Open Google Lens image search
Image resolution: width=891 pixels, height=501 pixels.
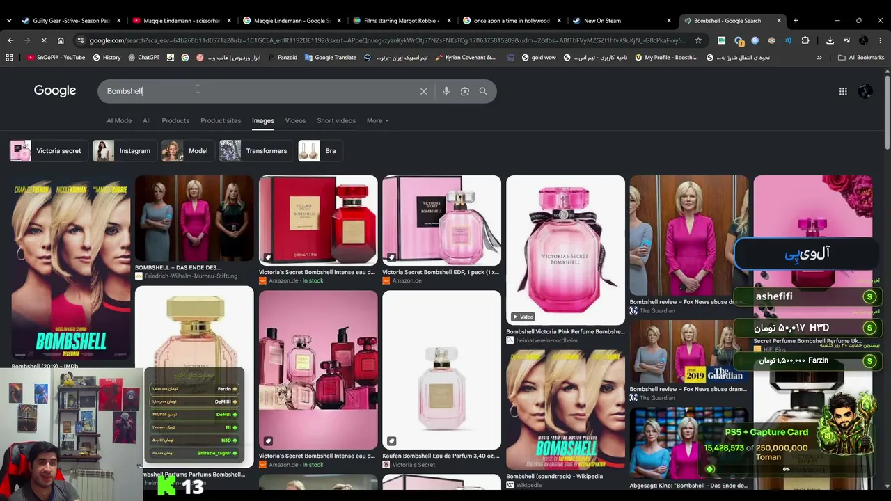point(465,91)
